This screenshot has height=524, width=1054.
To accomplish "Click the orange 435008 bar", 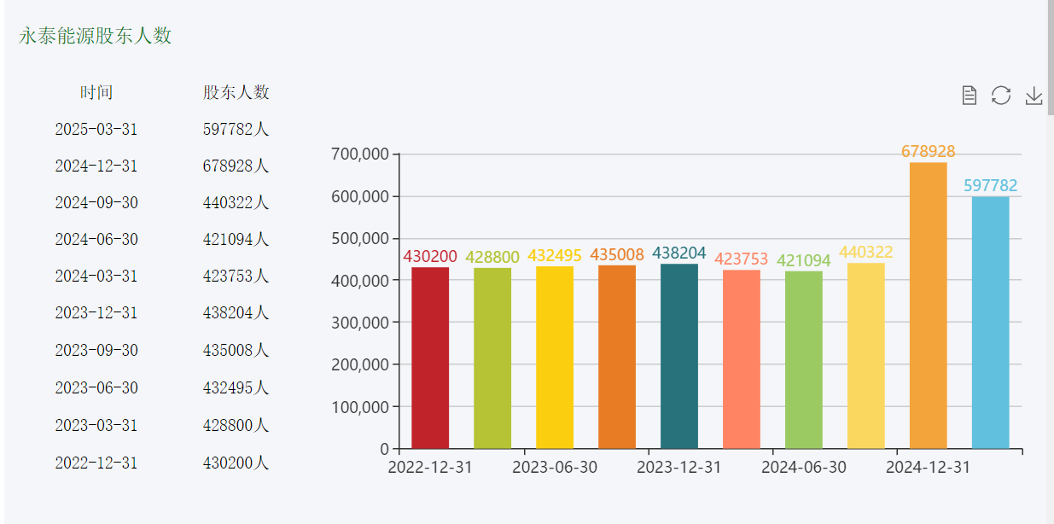I will pyautogui.click(x=617, y=357).
